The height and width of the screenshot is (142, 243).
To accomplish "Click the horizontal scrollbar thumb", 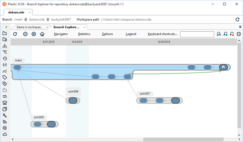I will (183, 139).
